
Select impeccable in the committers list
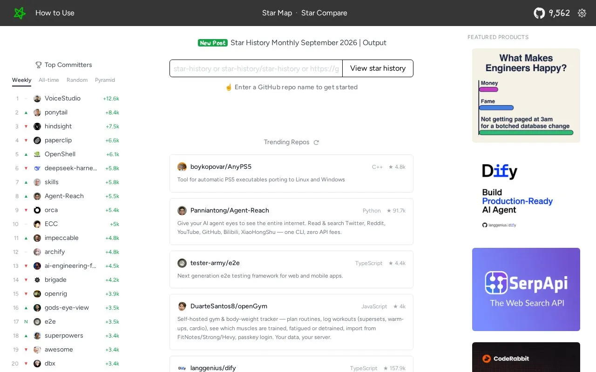(61, 238)
